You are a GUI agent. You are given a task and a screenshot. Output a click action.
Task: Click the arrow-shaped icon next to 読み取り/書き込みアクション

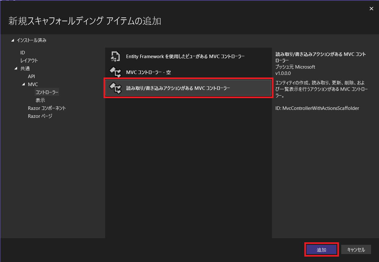(x=116, y=88)
